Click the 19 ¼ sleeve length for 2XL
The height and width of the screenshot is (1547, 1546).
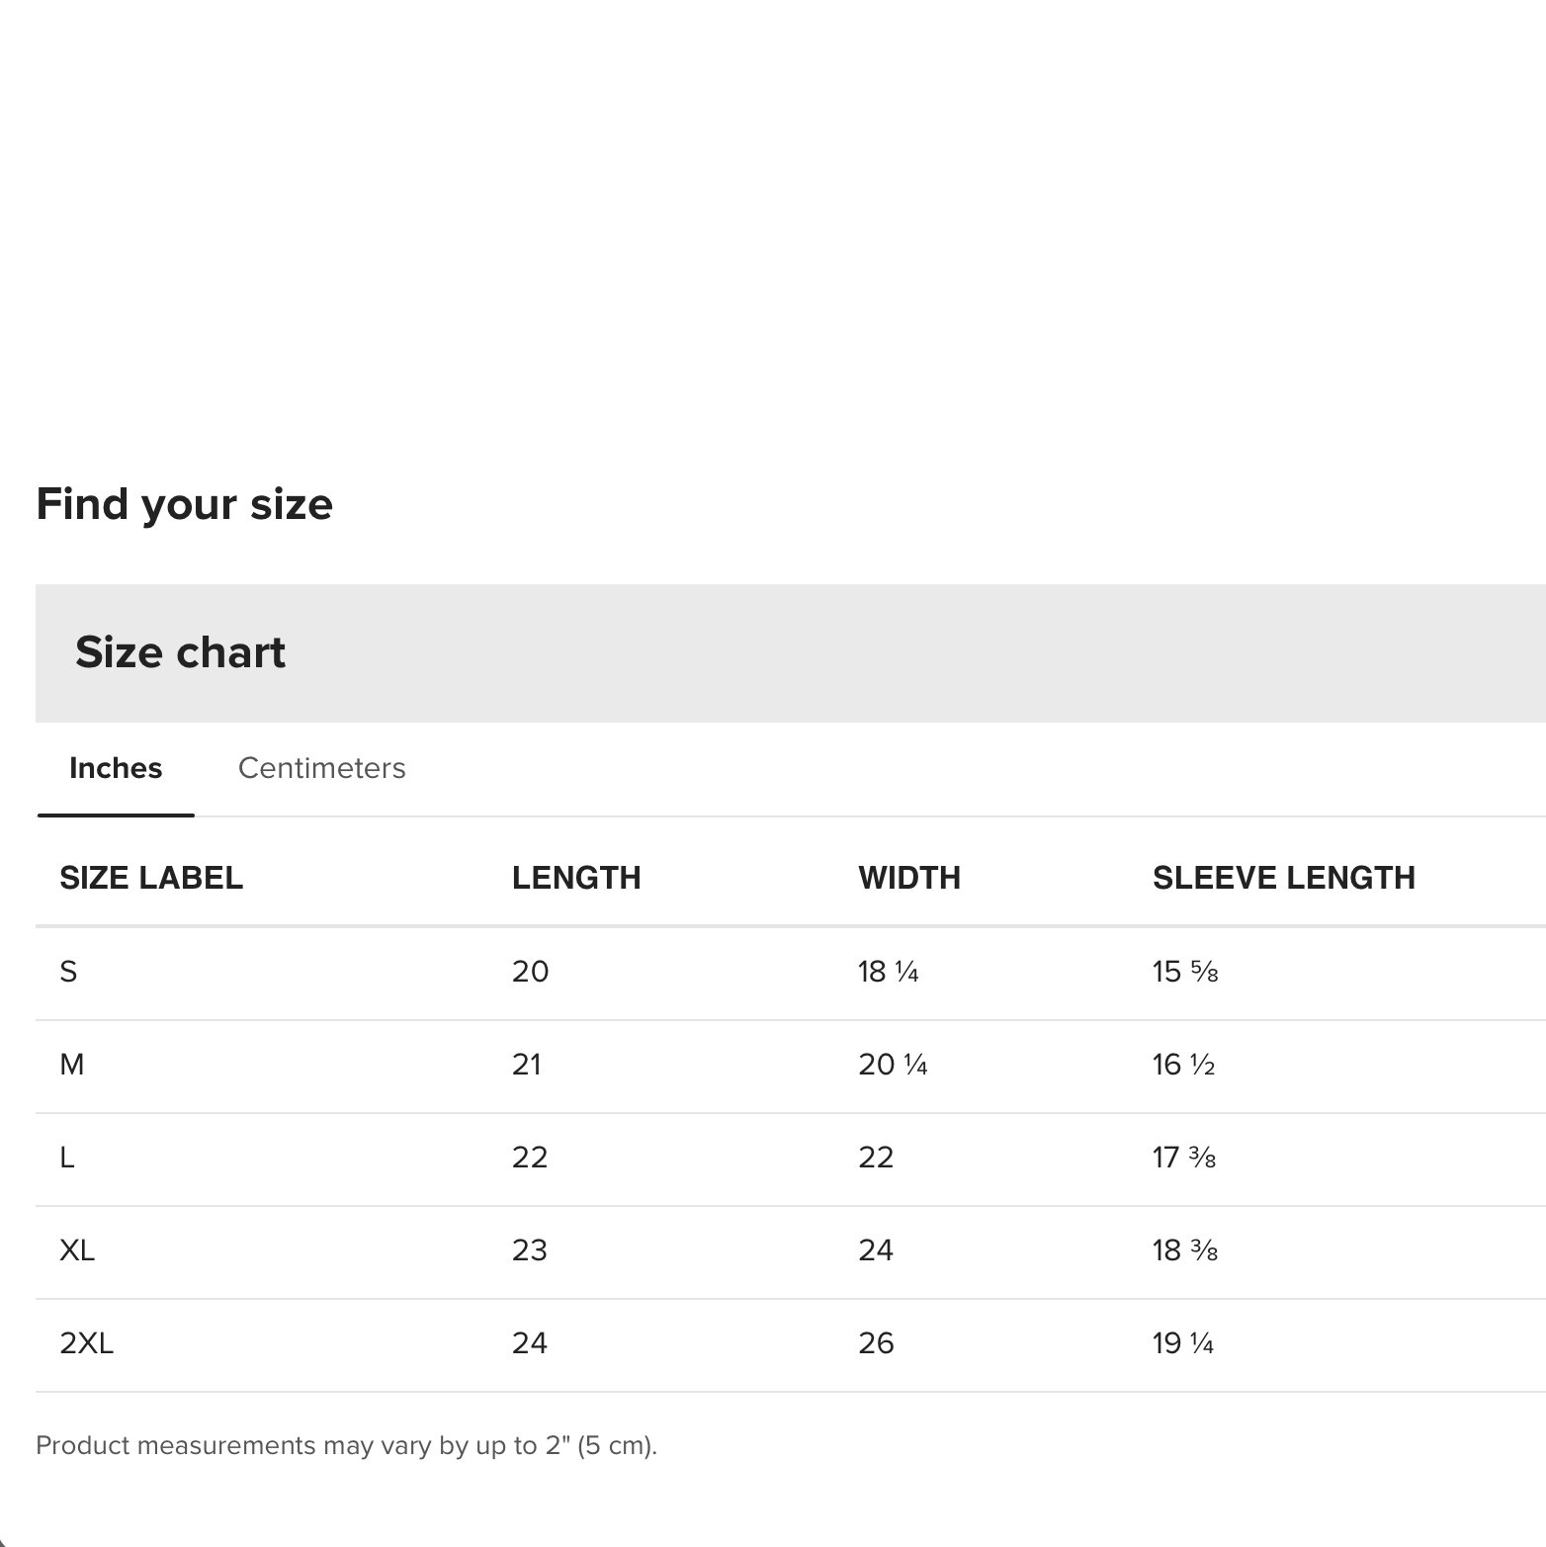1183,1343
